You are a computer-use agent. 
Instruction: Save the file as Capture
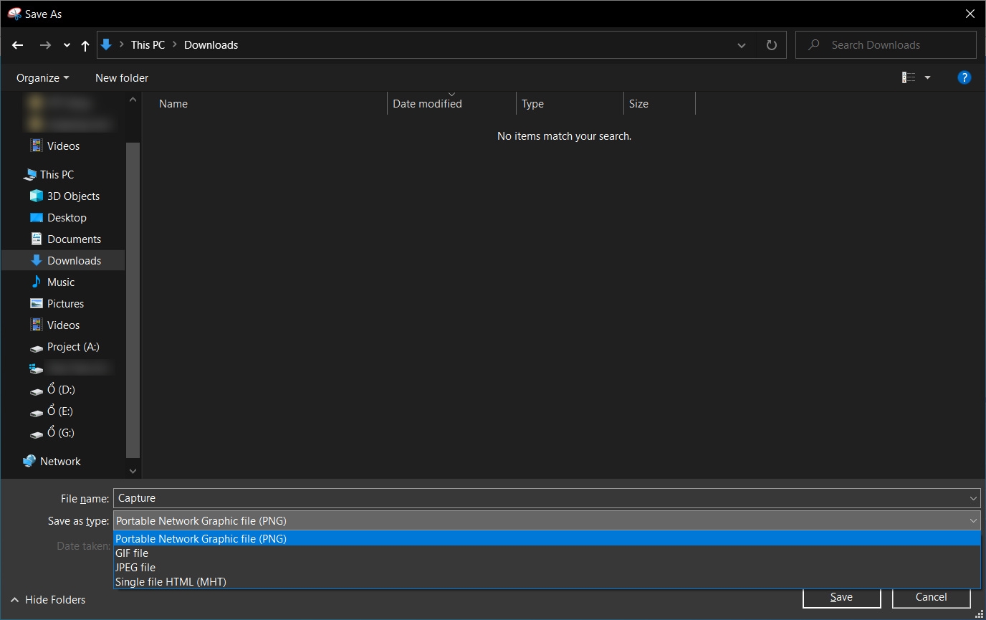[841, 597]
